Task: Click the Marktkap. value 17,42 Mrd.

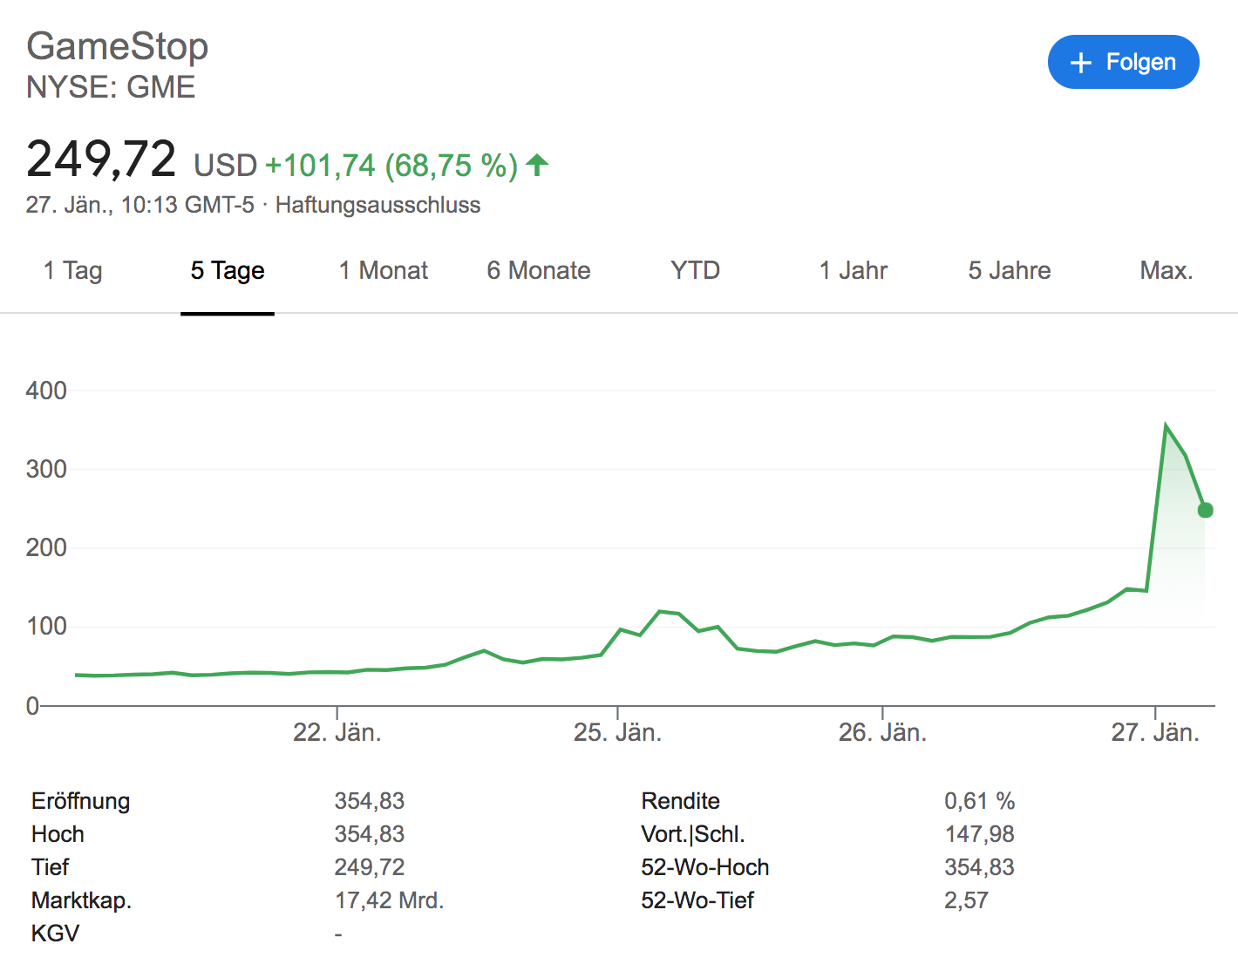Action: 389,900
